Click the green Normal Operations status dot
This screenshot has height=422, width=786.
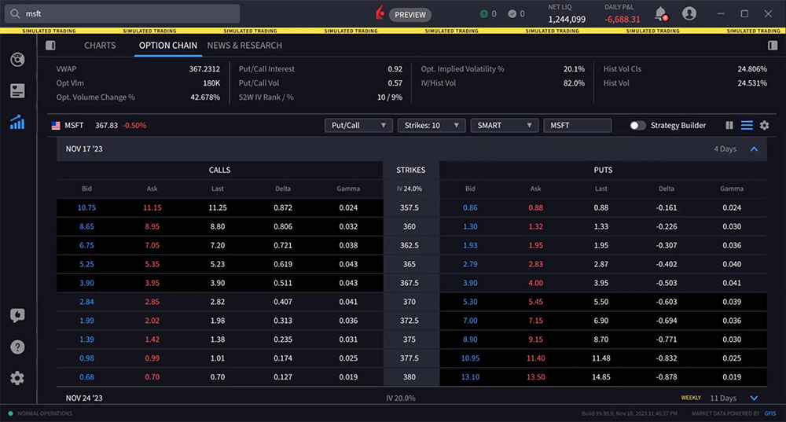point(10,413)
